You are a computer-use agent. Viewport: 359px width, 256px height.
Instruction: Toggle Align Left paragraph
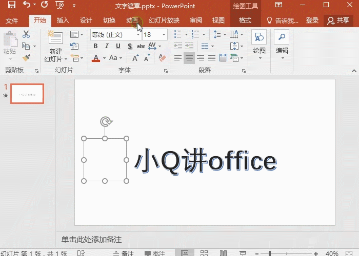[178, 58]
